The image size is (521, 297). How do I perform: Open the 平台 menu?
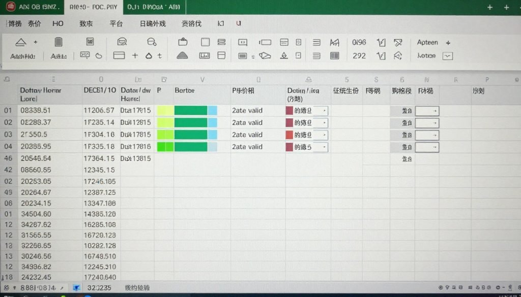point(117,23)
